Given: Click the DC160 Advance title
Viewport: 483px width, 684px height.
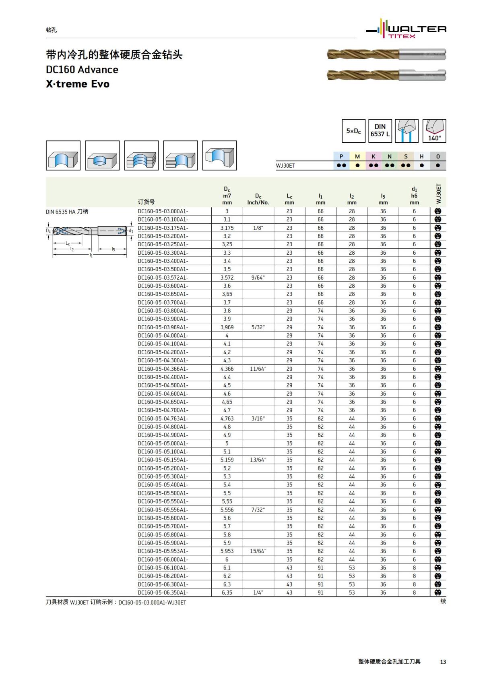Looking at the screenshot, I should [82, 69].
